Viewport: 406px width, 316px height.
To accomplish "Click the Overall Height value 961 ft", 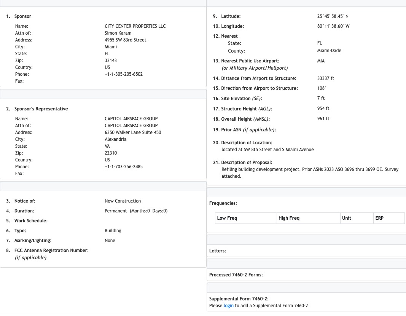I will pos(323,119).
